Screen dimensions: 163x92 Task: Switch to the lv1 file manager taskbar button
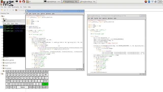tap(34, 2)
